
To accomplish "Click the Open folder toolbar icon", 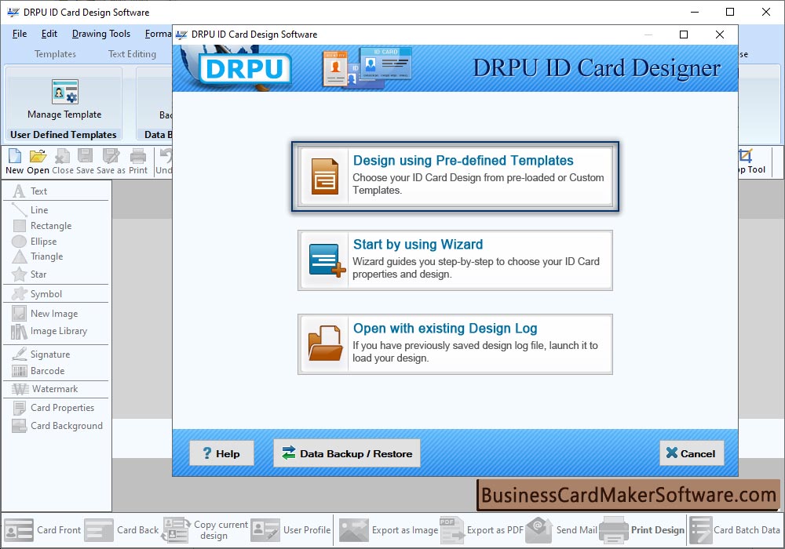I will point(38,162).
